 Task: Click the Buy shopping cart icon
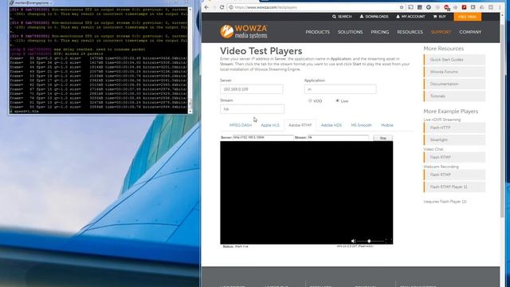435,17
